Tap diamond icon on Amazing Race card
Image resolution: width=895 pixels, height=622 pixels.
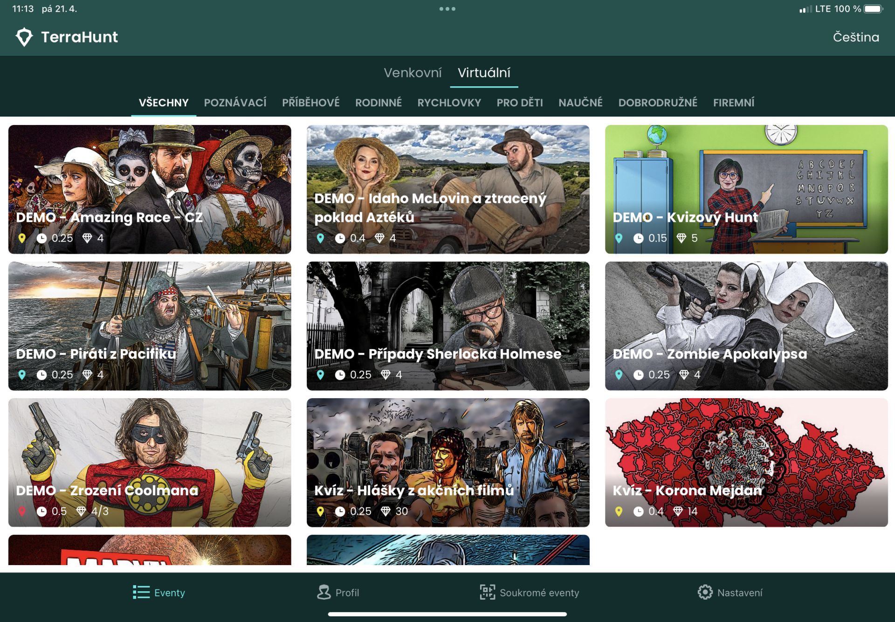point(87,238)
